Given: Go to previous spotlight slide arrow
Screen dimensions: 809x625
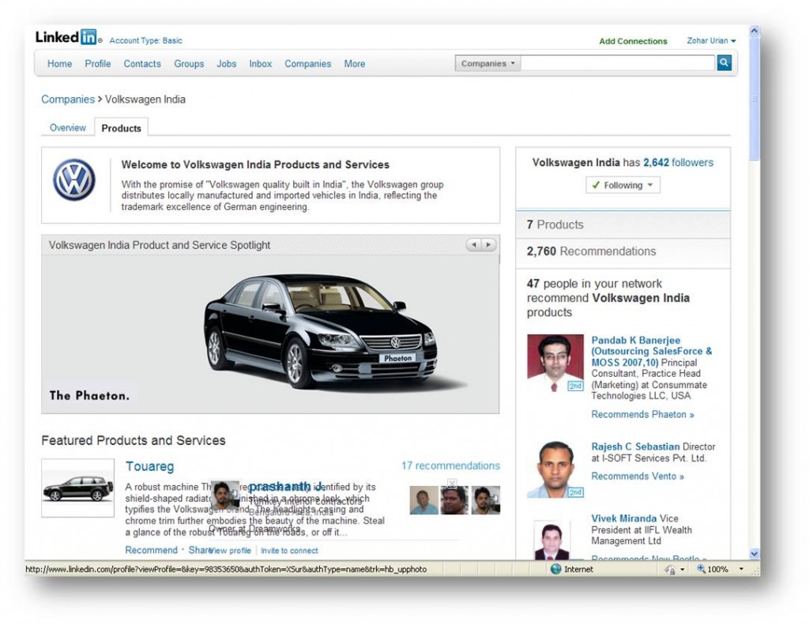Looking at the screenshot, I should (x=474, y=245).
